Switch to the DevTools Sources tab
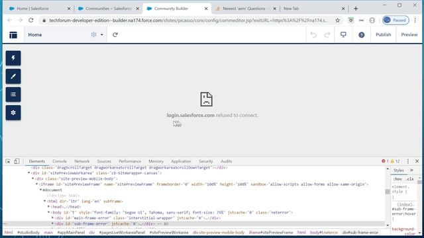Image resolution: width=424 pixels, height=238 pixels. point(104,161)
